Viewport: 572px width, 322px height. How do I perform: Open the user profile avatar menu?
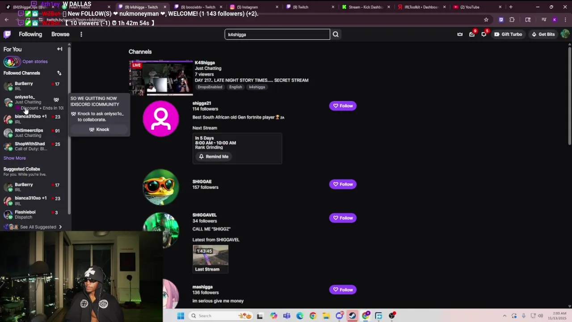(565, 34)
